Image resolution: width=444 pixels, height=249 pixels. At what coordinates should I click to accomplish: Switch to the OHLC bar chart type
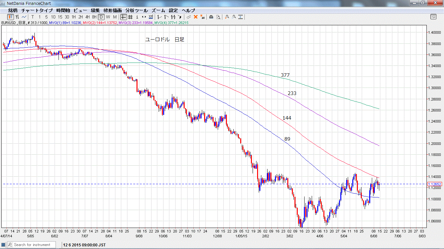(x=17, y=17)
